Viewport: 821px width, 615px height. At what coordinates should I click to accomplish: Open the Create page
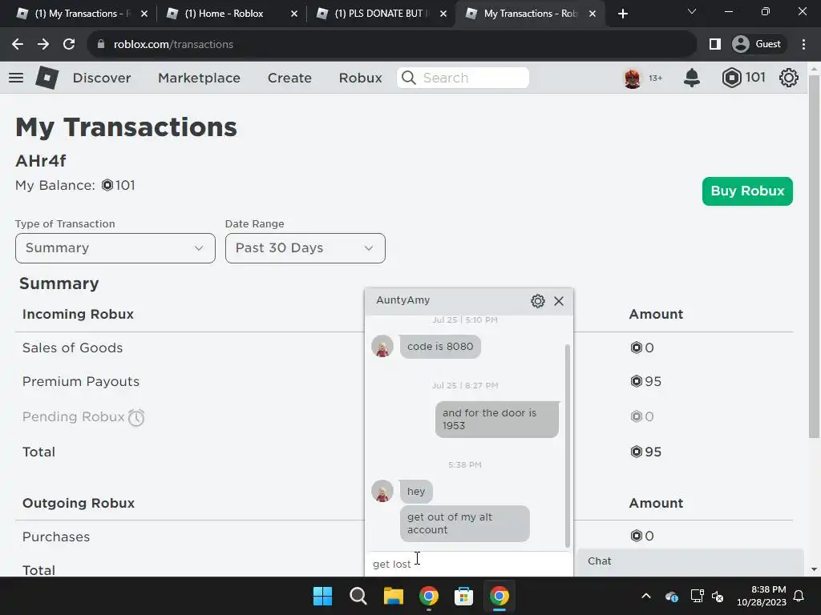[289, 78]
